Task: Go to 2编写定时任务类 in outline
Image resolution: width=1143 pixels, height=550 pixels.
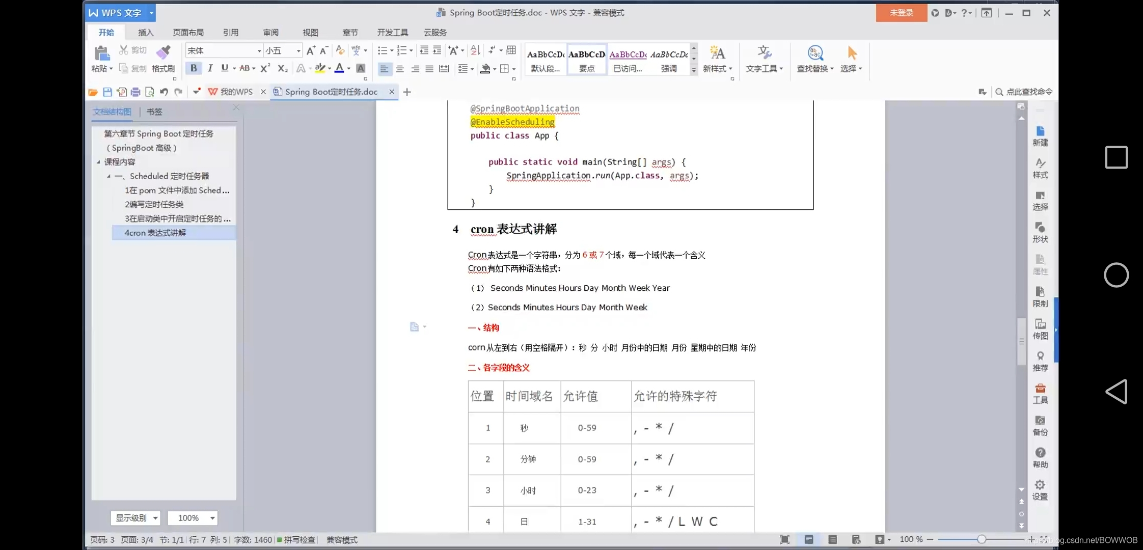Action: 154,204
